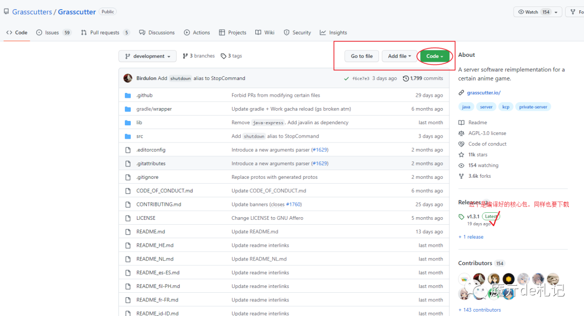Image resolution: width=584 pixels, height=316 pixels.
Task: Click Birdulon's avatar in commit header
Action: 128,78
